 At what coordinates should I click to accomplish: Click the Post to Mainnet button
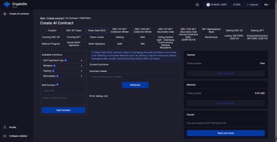[x=225, y=103]
